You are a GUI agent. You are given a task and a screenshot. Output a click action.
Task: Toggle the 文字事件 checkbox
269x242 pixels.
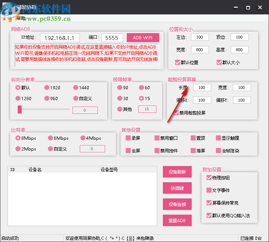pos(209,190)
